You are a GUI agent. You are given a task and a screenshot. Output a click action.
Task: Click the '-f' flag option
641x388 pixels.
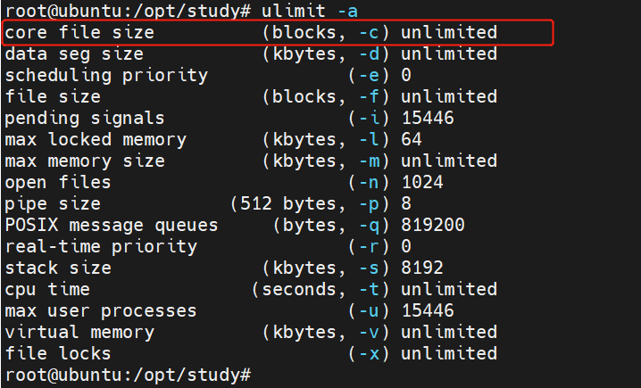click(x=369, y=97)
